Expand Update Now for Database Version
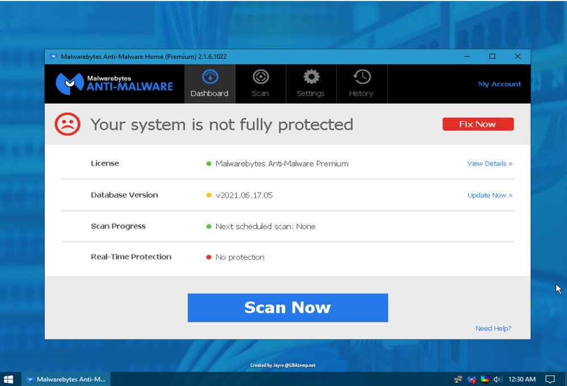 tap(489, 195)
